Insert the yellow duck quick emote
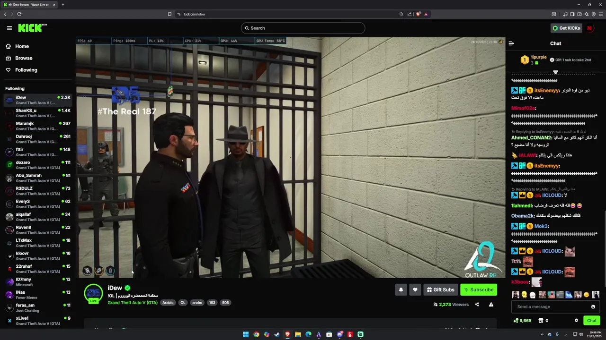This screenshot has width=606, height=340. pos(524,295)
